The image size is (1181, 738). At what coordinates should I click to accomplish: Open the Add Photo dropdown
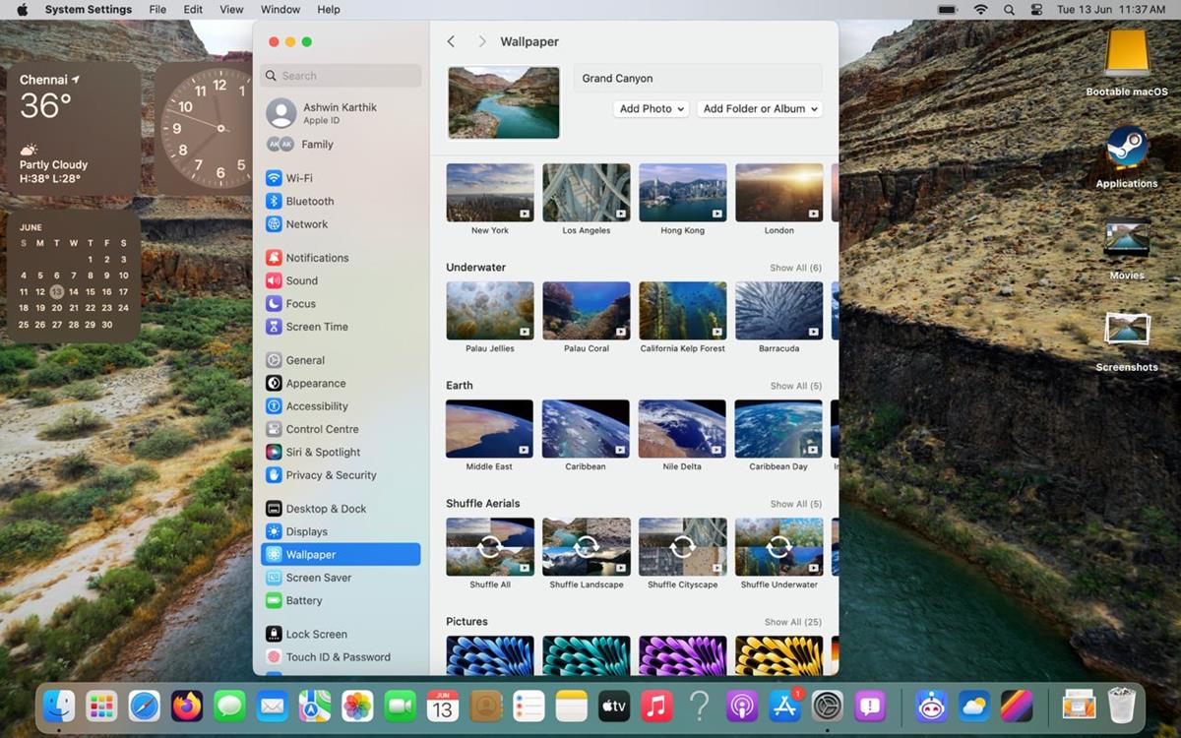(x=651, y=109)
